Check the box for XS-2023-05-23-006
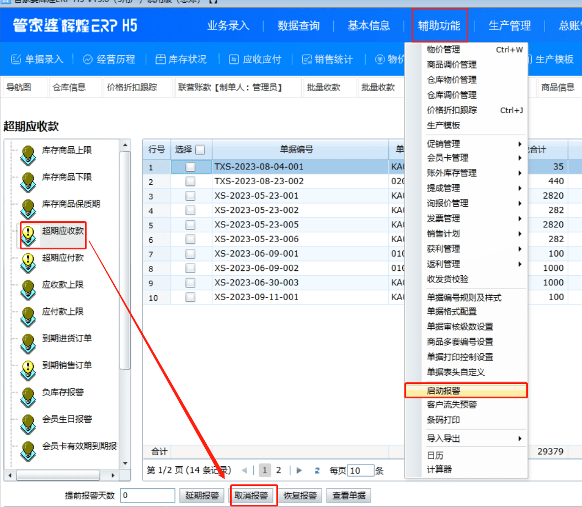 [x=190, y=239]
